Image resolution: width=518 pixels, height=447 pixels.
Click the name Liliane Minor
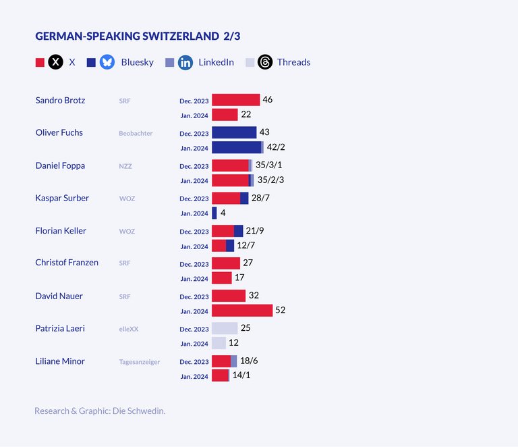(x=60, y=361)
